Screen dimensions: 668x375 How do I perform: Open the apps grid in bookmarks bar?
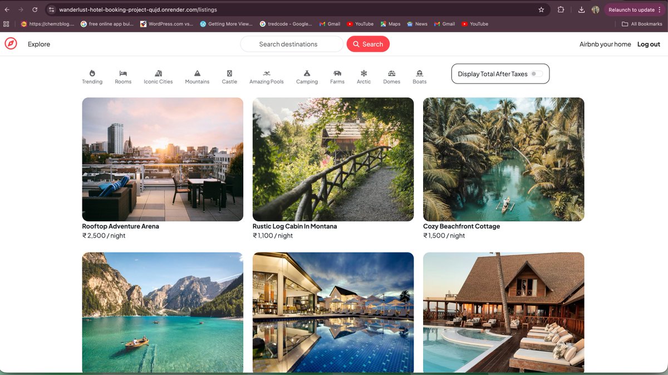7,24
